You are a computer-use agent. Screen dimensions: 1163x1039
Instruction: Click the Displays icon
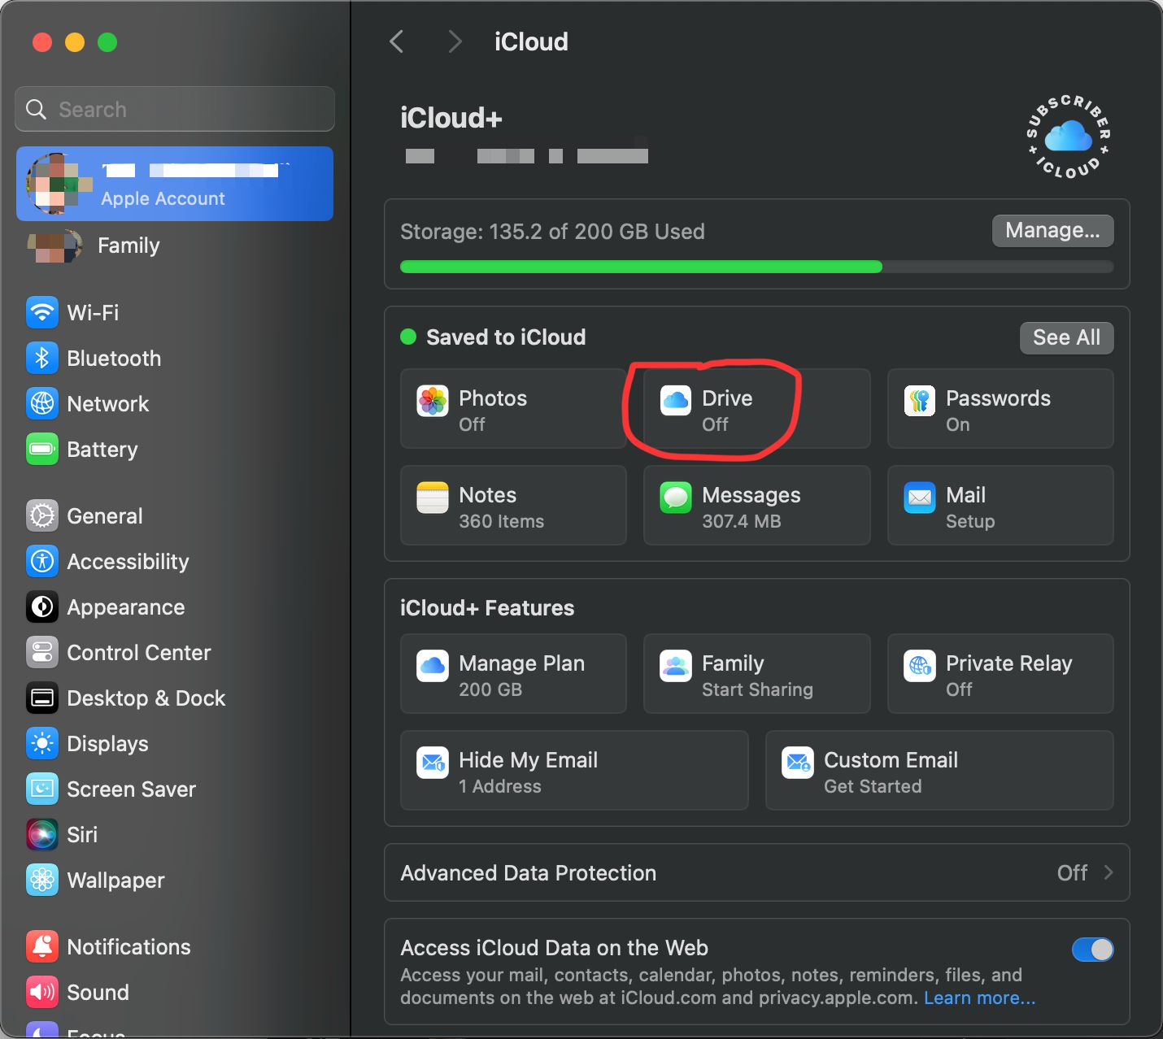pyautogui.click(x=42, y=743)
